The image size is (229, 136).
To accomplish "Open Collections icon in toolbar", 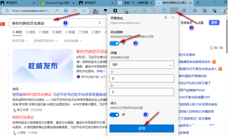I will 204,10.
